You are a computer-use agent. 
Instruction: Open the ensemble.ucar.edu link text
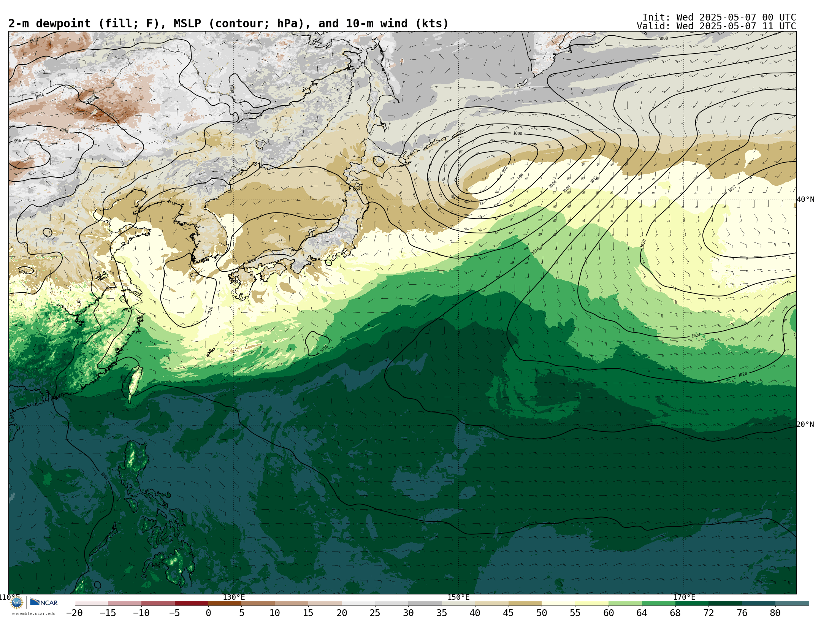[x=34, y=613]
